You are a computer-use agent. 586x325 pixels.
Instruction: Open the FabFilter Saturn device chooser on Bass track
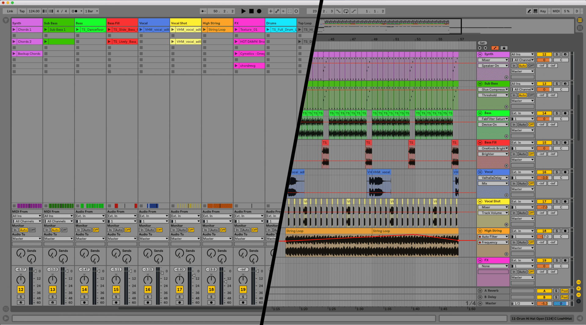tap(493, 119)
